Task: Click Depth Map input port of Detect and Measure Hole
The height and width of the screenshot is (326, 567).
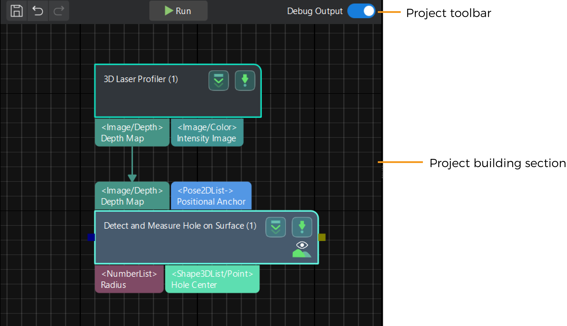Action: pos(132,196)
